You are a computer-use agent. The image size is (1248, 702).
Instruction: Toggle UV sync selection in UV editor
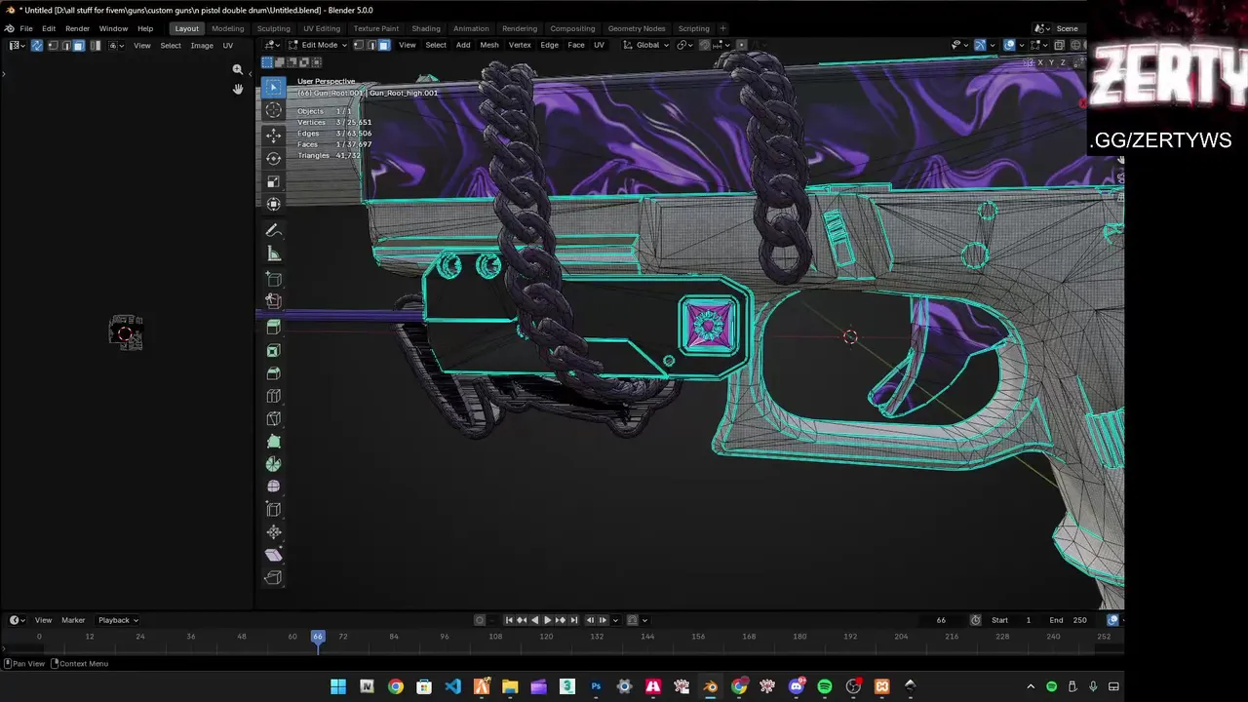click(37, 45)
